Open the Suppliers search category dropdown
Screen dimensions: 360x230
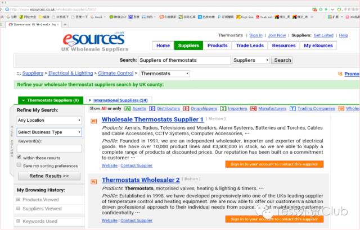click(x=251, y=60)
